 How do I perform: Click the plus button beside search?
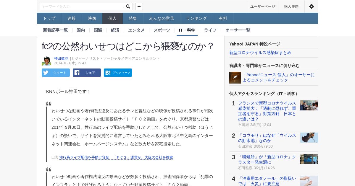tap(139, 6)
